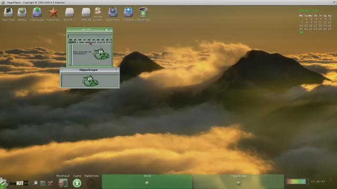Switch to the 00:00 HippoPlayer taskbar entry
Screen dimensions: 337x189
click(147, 181)
